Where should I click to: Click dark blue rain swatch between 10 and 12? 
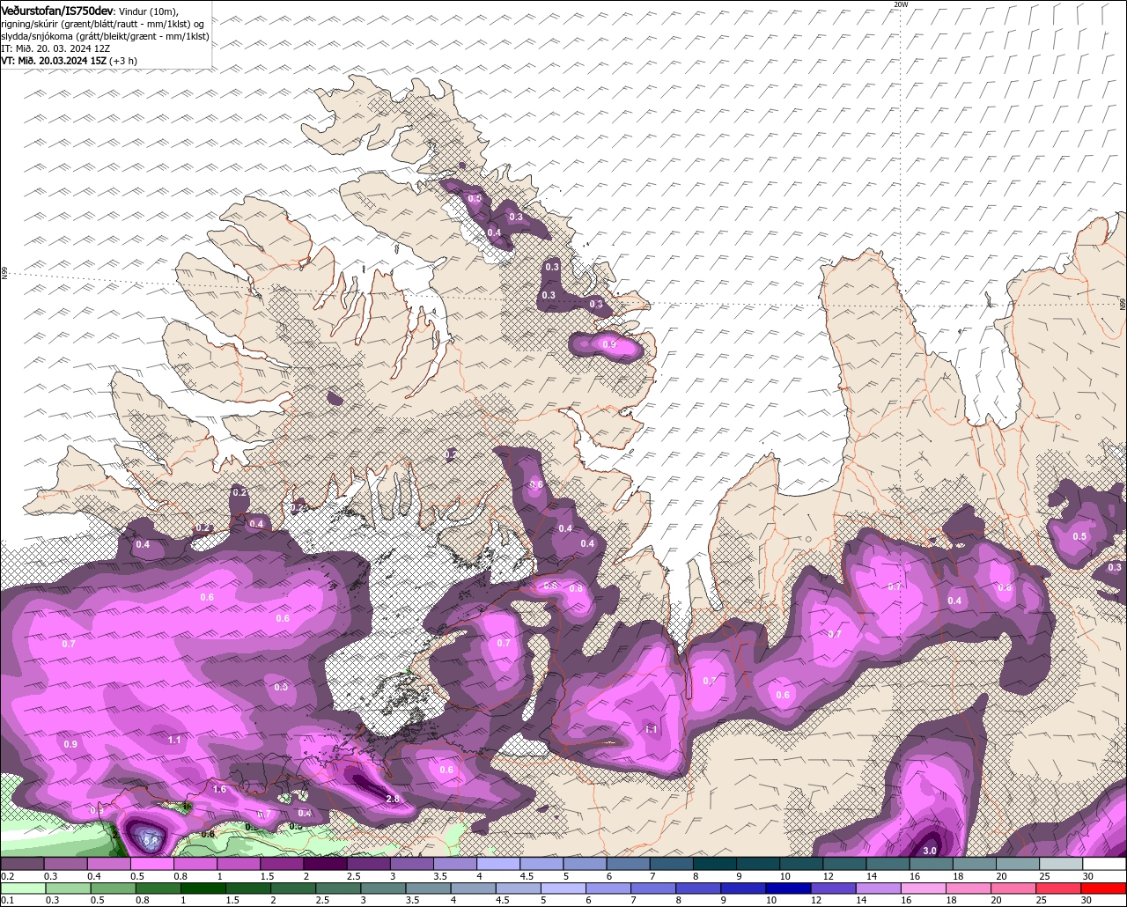point(790,888)
